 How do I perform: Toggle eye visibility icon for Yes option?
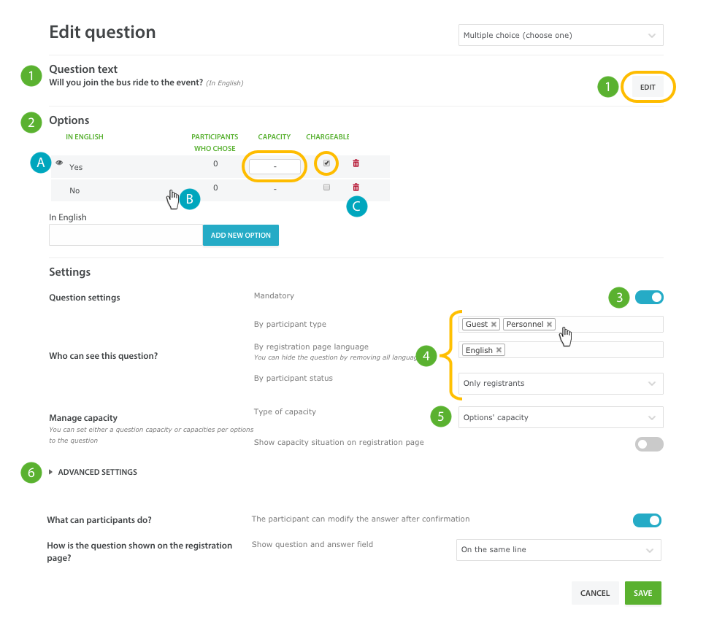59,163
